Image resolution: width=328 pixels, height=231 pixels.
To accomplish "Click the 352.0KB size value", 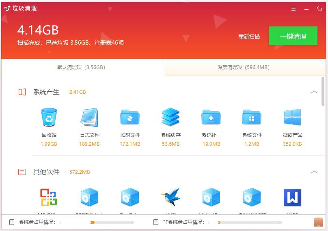I will coord(292,144).
